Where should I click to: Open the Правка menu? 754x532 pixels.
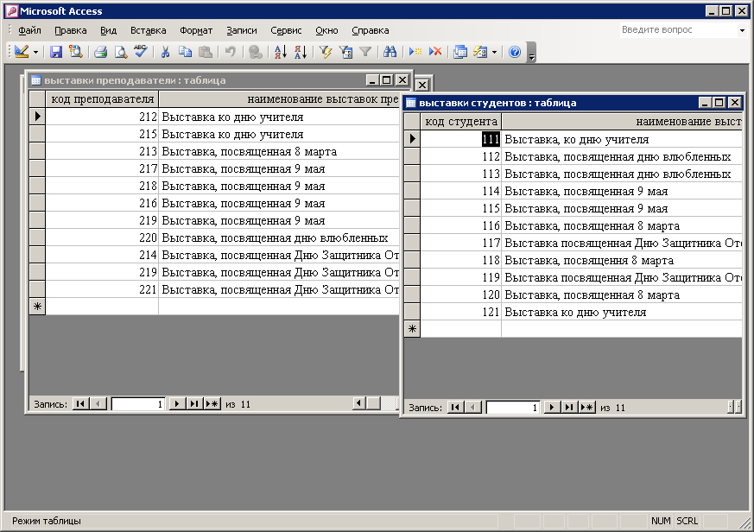pos(71,30)
